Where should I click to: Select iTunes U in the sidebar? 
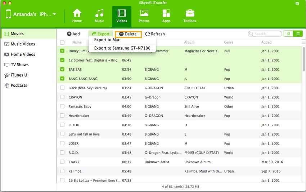[28, 75]
